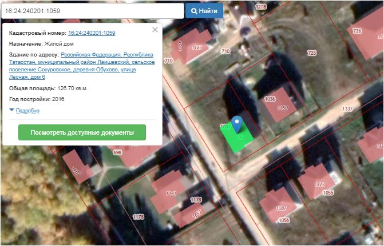Close the cadastral info popup
The height and width of the screenshot is (246, 384).
[x=155, y=30]
